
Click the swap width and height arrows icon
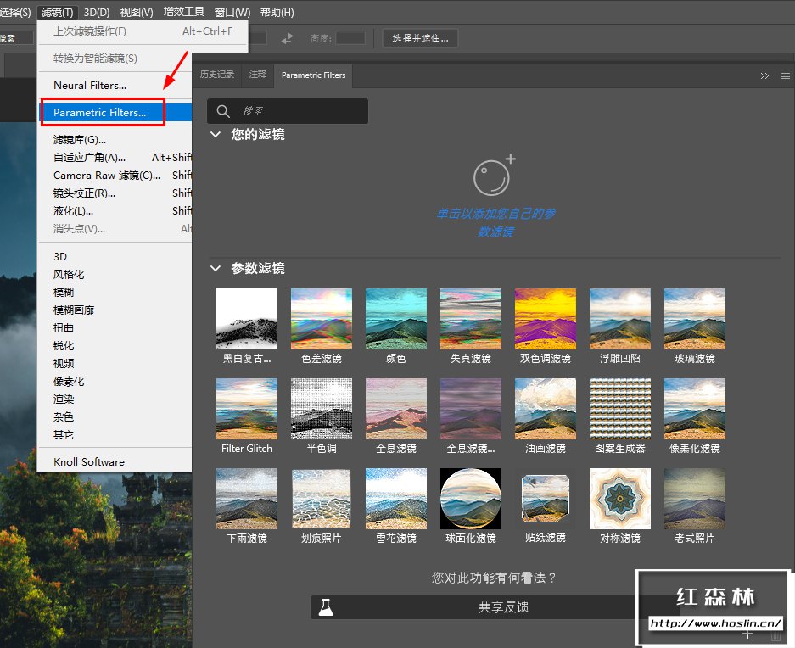[x=287, y=38]
